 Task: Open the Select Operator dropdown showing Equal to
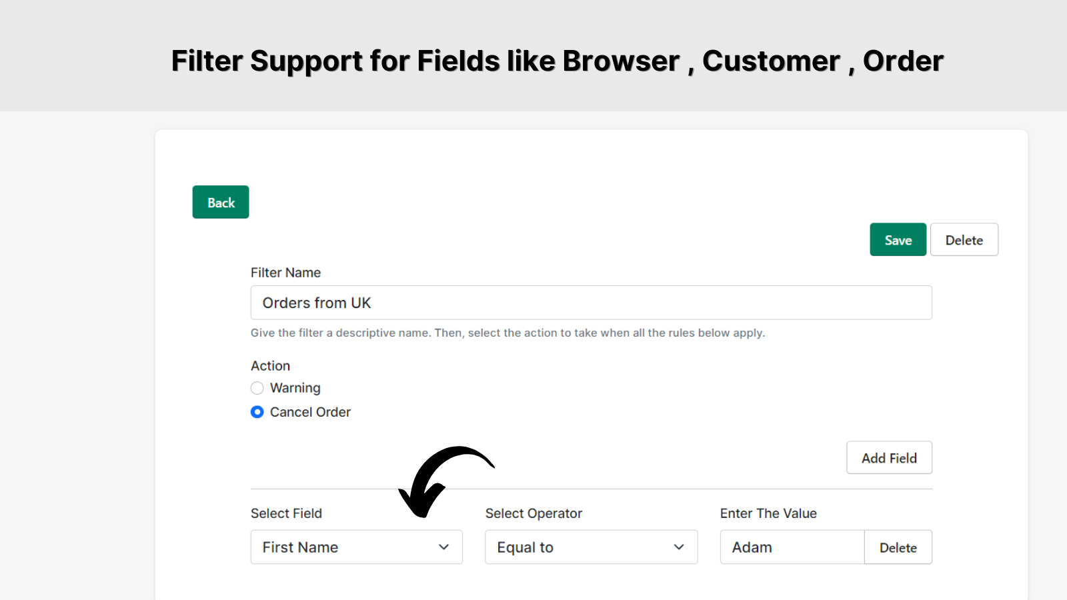592,547
